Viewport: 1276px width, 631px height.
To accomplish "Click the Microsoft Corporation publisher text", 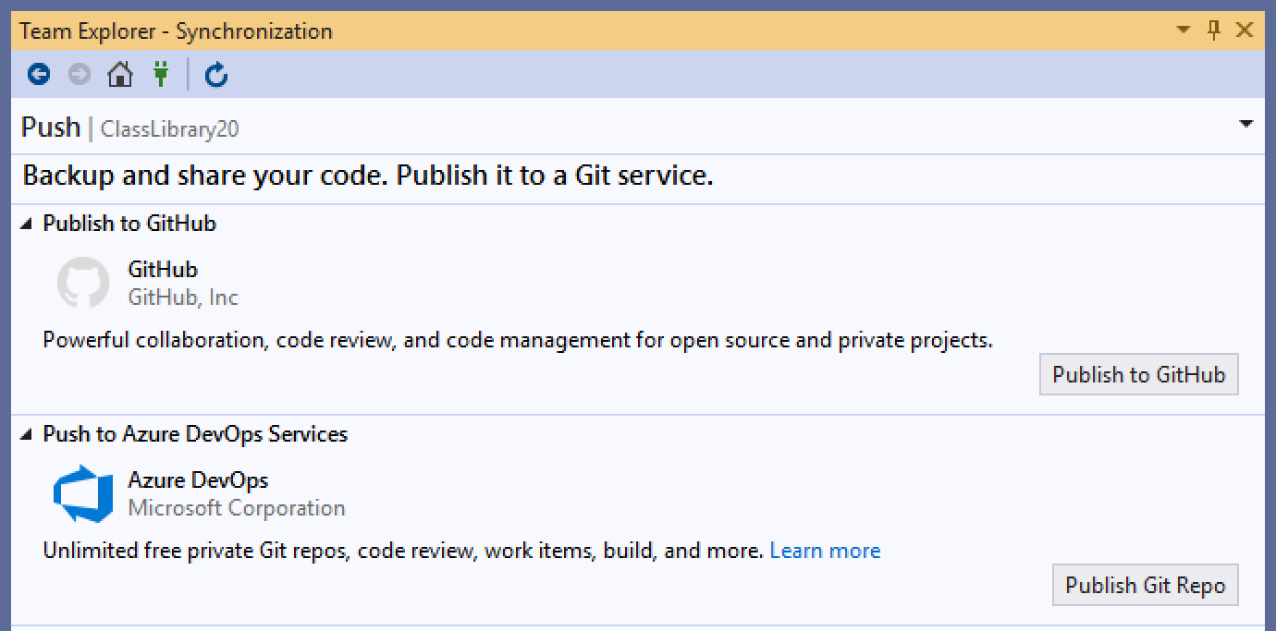I will pos(237,508).
